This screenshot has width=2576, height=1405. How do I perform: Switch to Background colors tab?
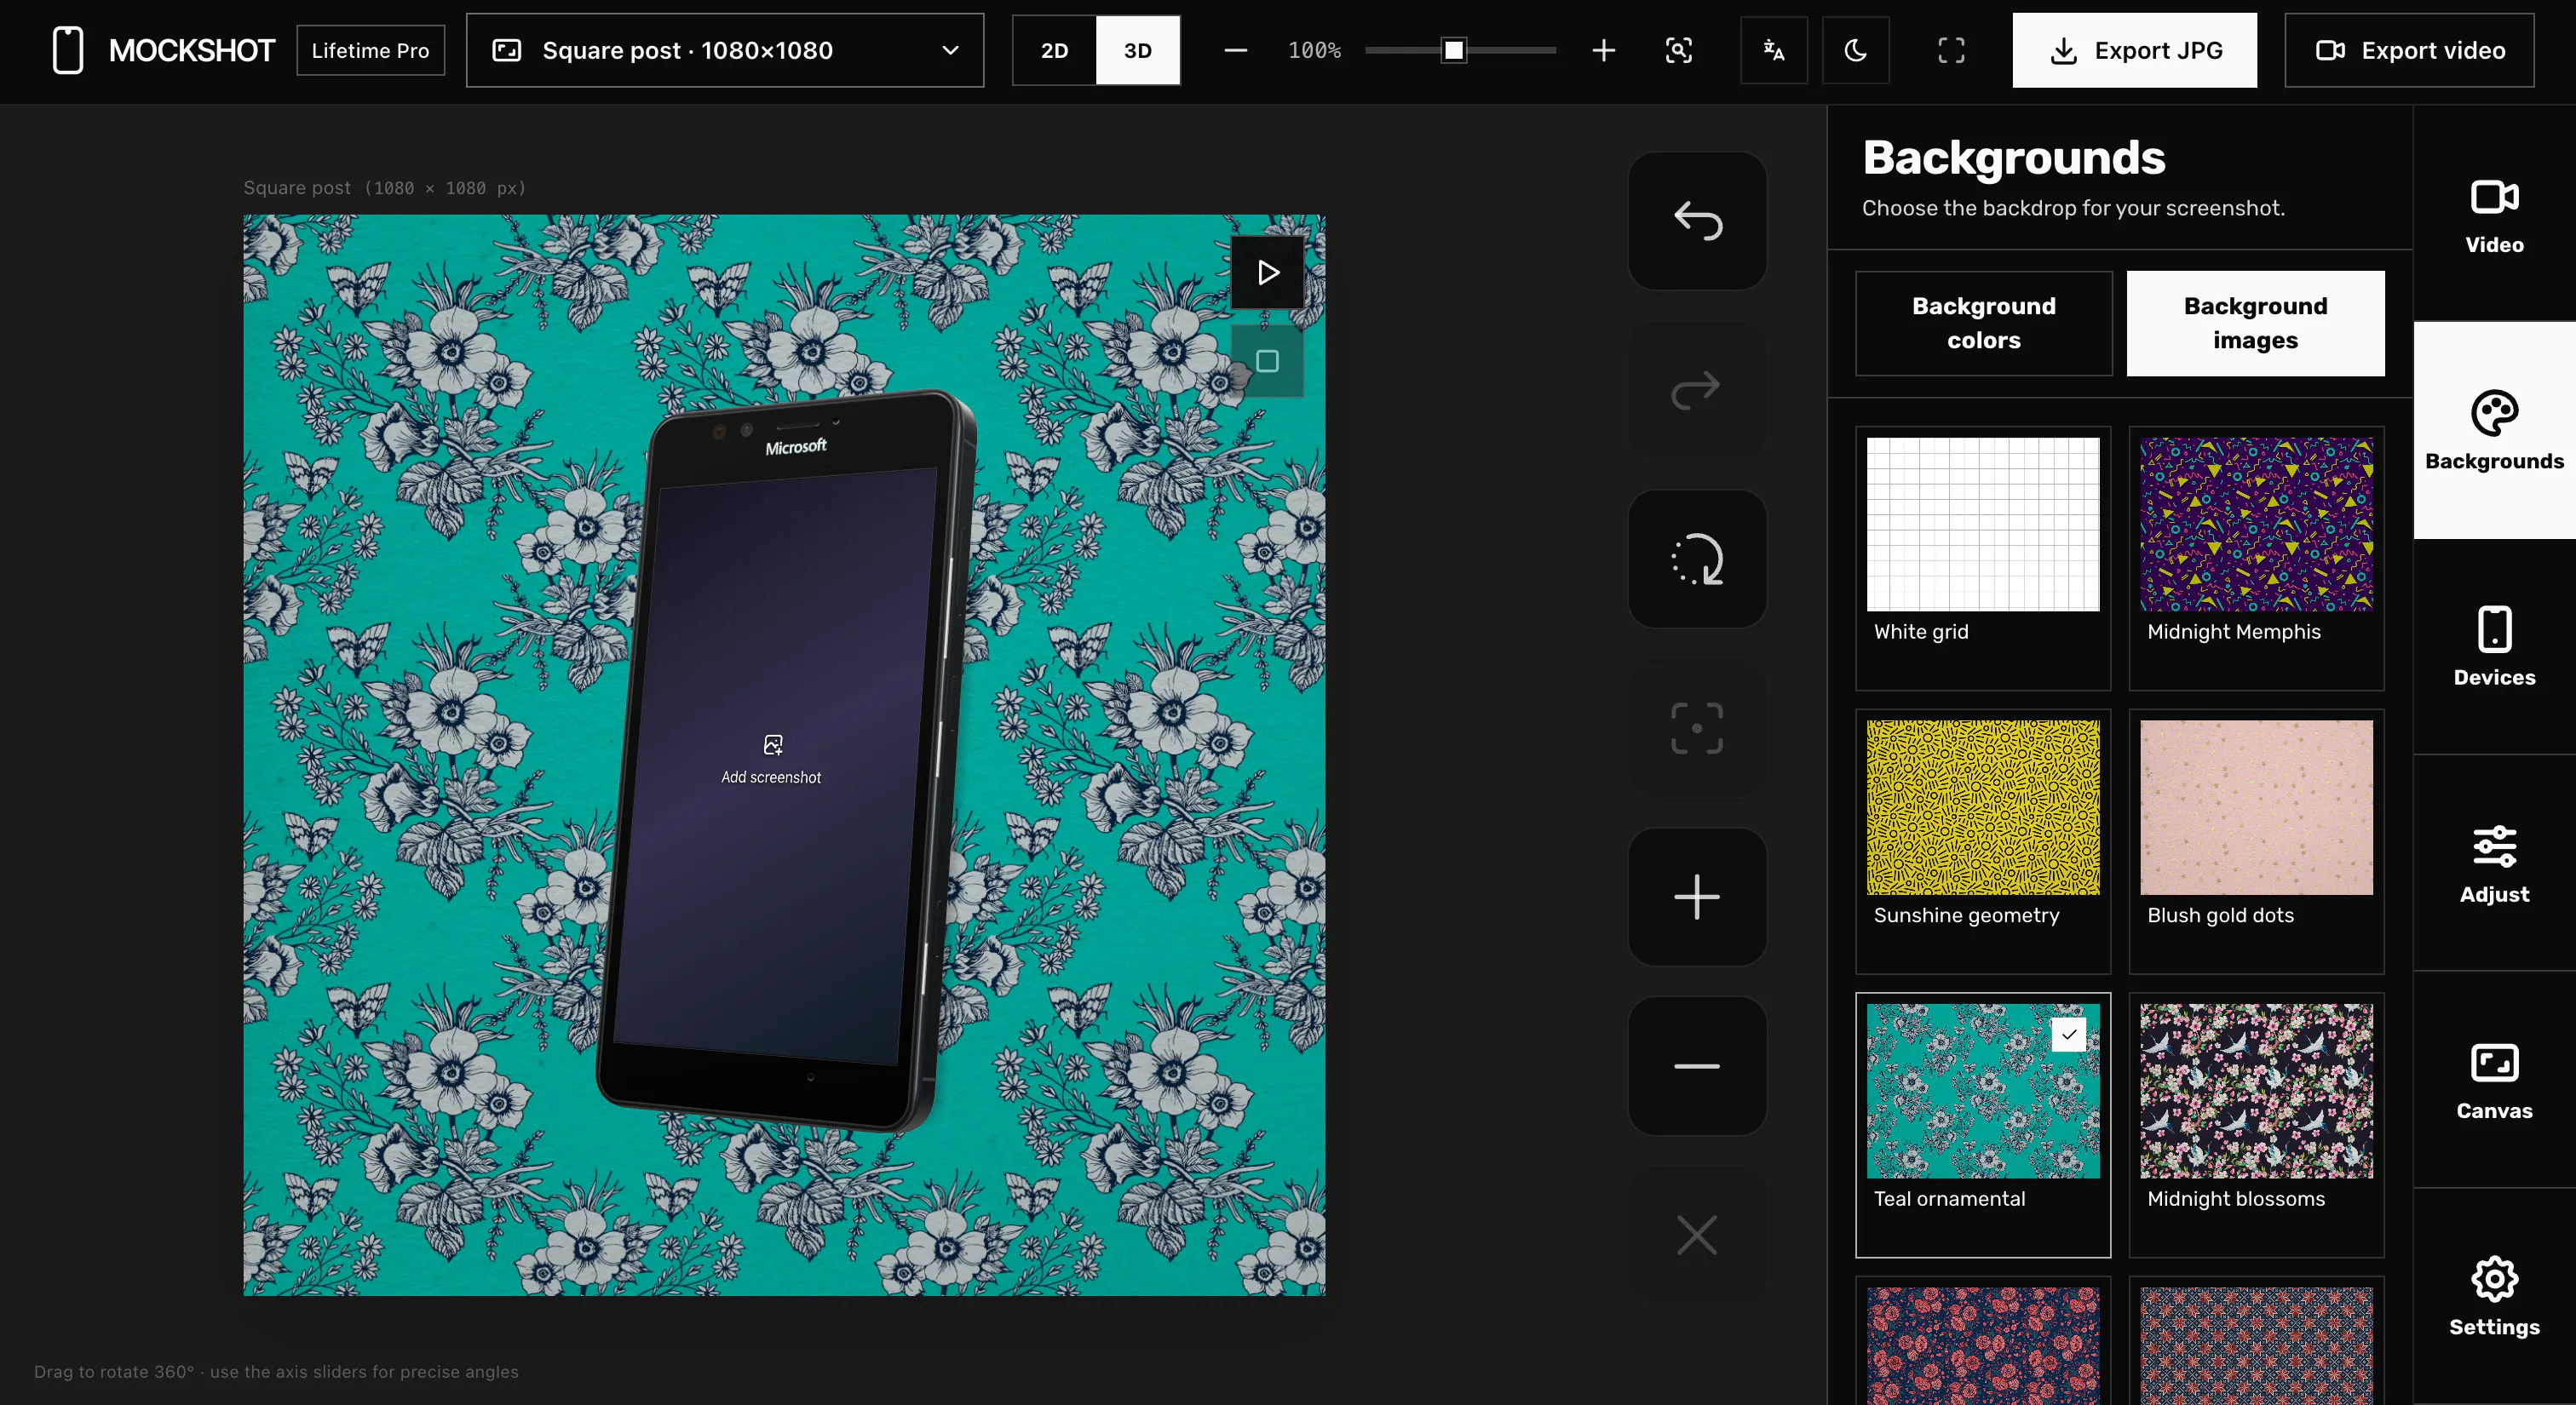(1984, 323)
